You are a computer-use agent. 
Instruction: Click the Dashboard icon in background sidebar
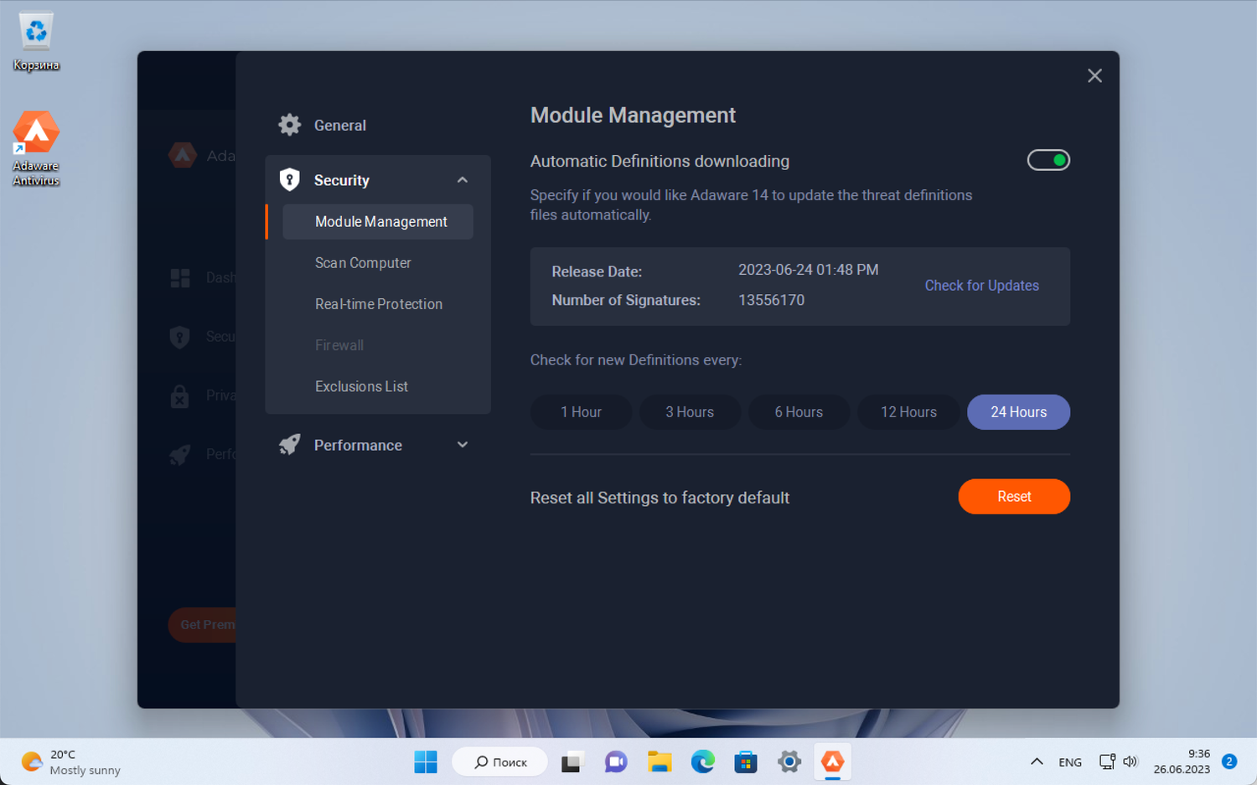180,277
